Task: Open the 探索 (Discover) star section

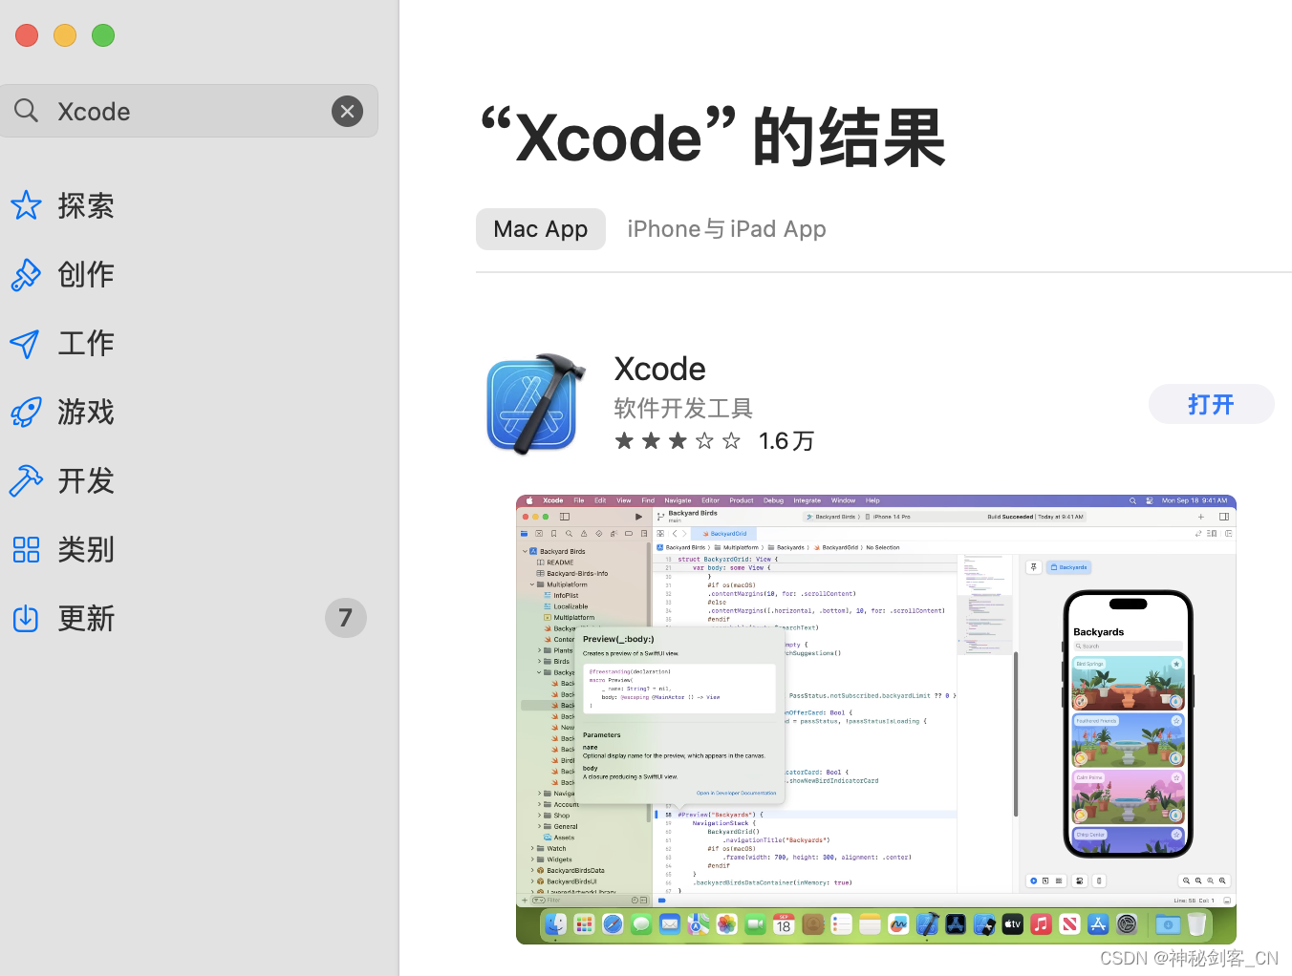Action: (63, 205)
